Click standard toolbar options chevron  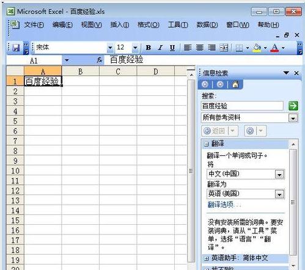point(26,48)
